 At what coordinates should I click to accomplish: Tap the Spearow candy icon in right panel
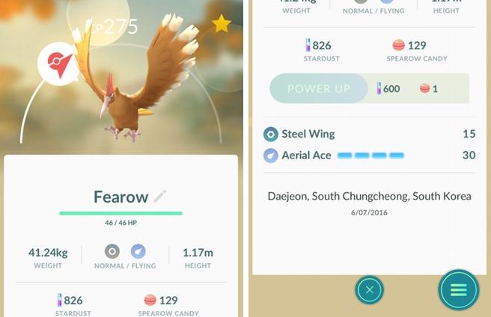pyautogui.click(x=399, y=45)
